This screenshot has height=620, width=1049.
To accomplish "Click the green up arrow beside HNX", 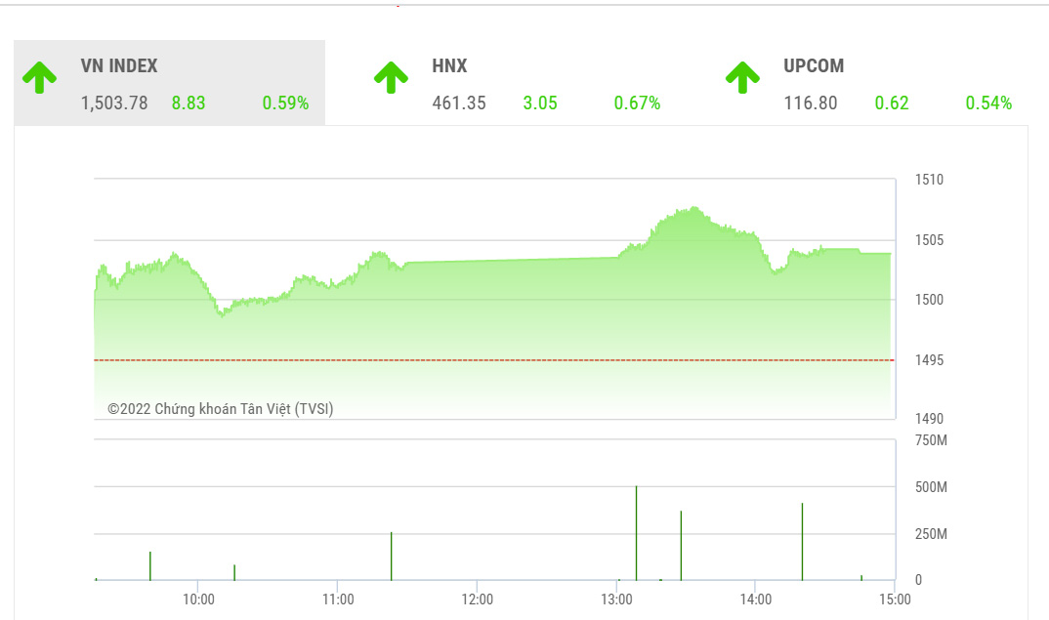I will click(x=391, y=78).
